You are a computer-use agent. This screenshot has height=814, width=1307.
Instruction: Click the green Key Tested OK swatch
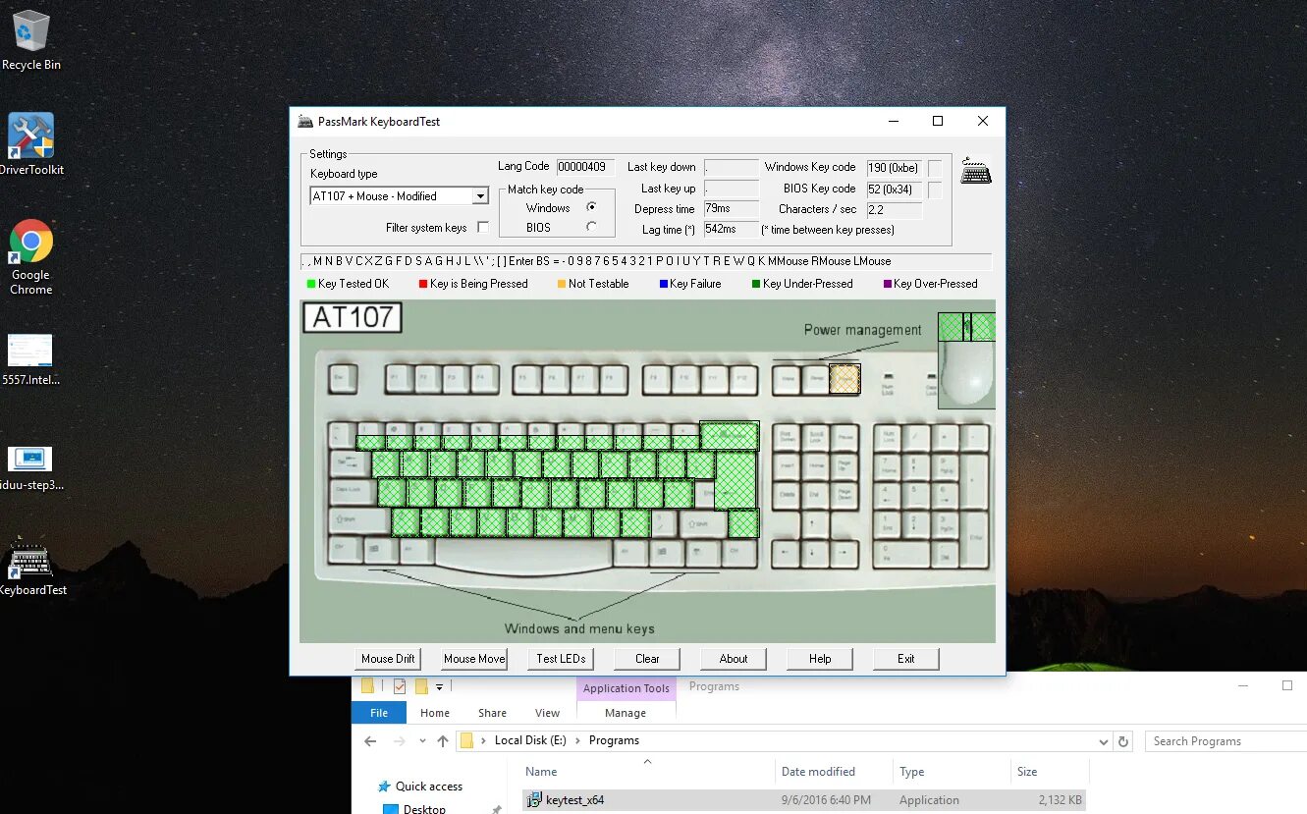(311, 284)
